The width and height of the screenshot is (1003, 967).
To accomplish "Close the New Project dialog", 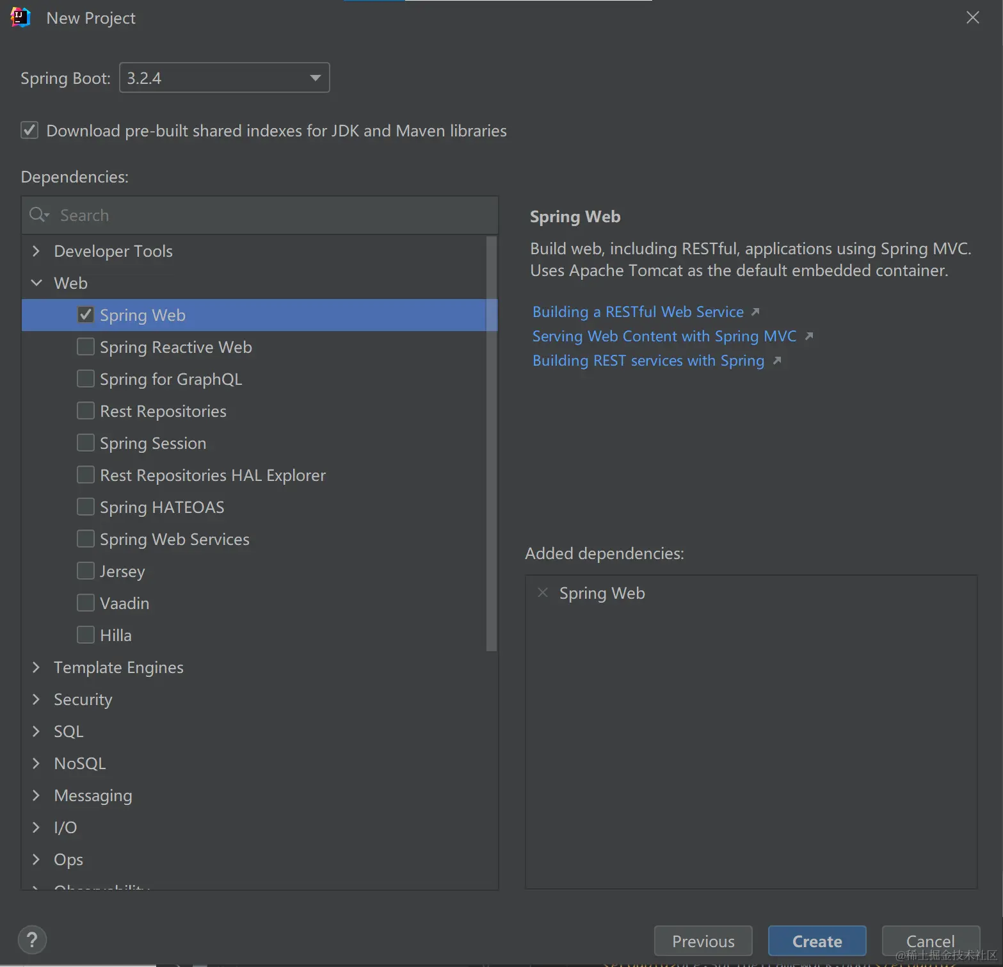I will pyautogui.click(x=972, y=18).
